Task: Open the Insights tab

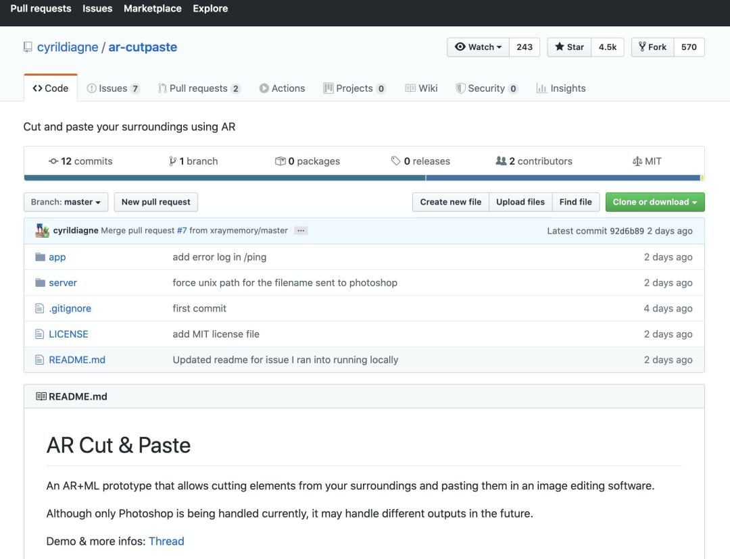Action: [560, 88]
